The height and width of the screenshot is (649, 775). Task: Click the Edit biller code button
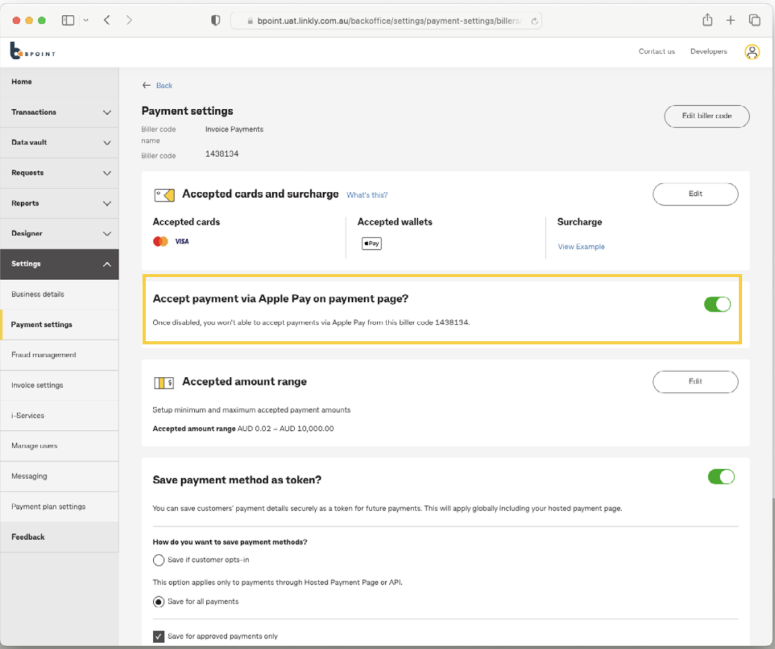706,116
